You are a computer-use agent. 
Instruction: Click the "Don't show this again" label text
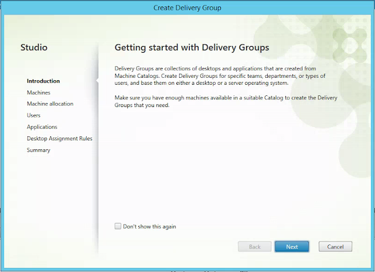[x=149, y=226]
